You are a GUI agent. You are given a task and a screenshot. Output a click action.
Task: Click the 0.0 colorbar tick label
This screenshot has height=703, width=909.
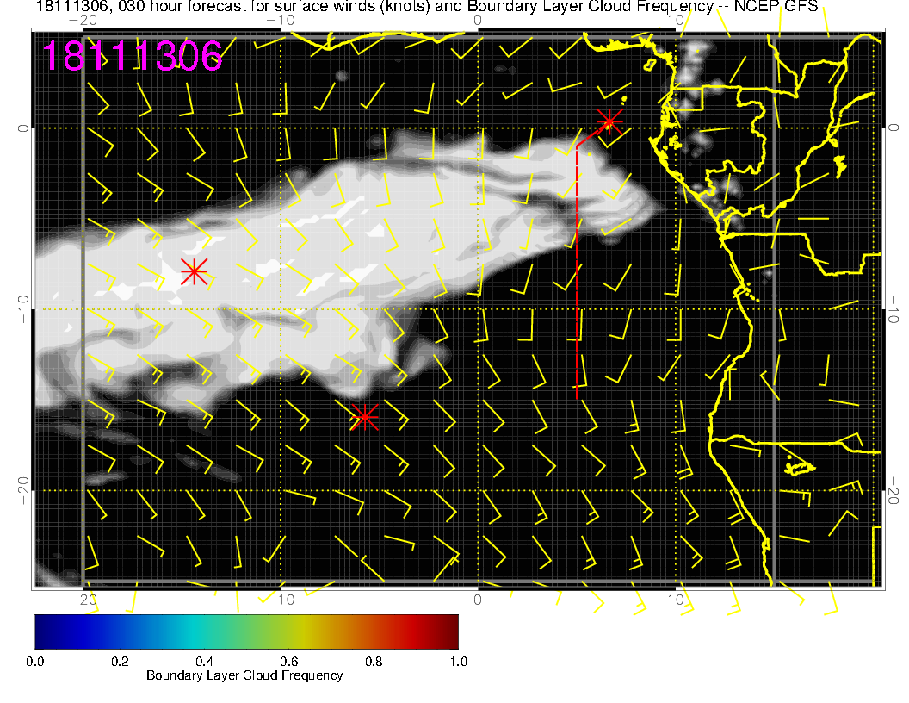pos(34,662)
